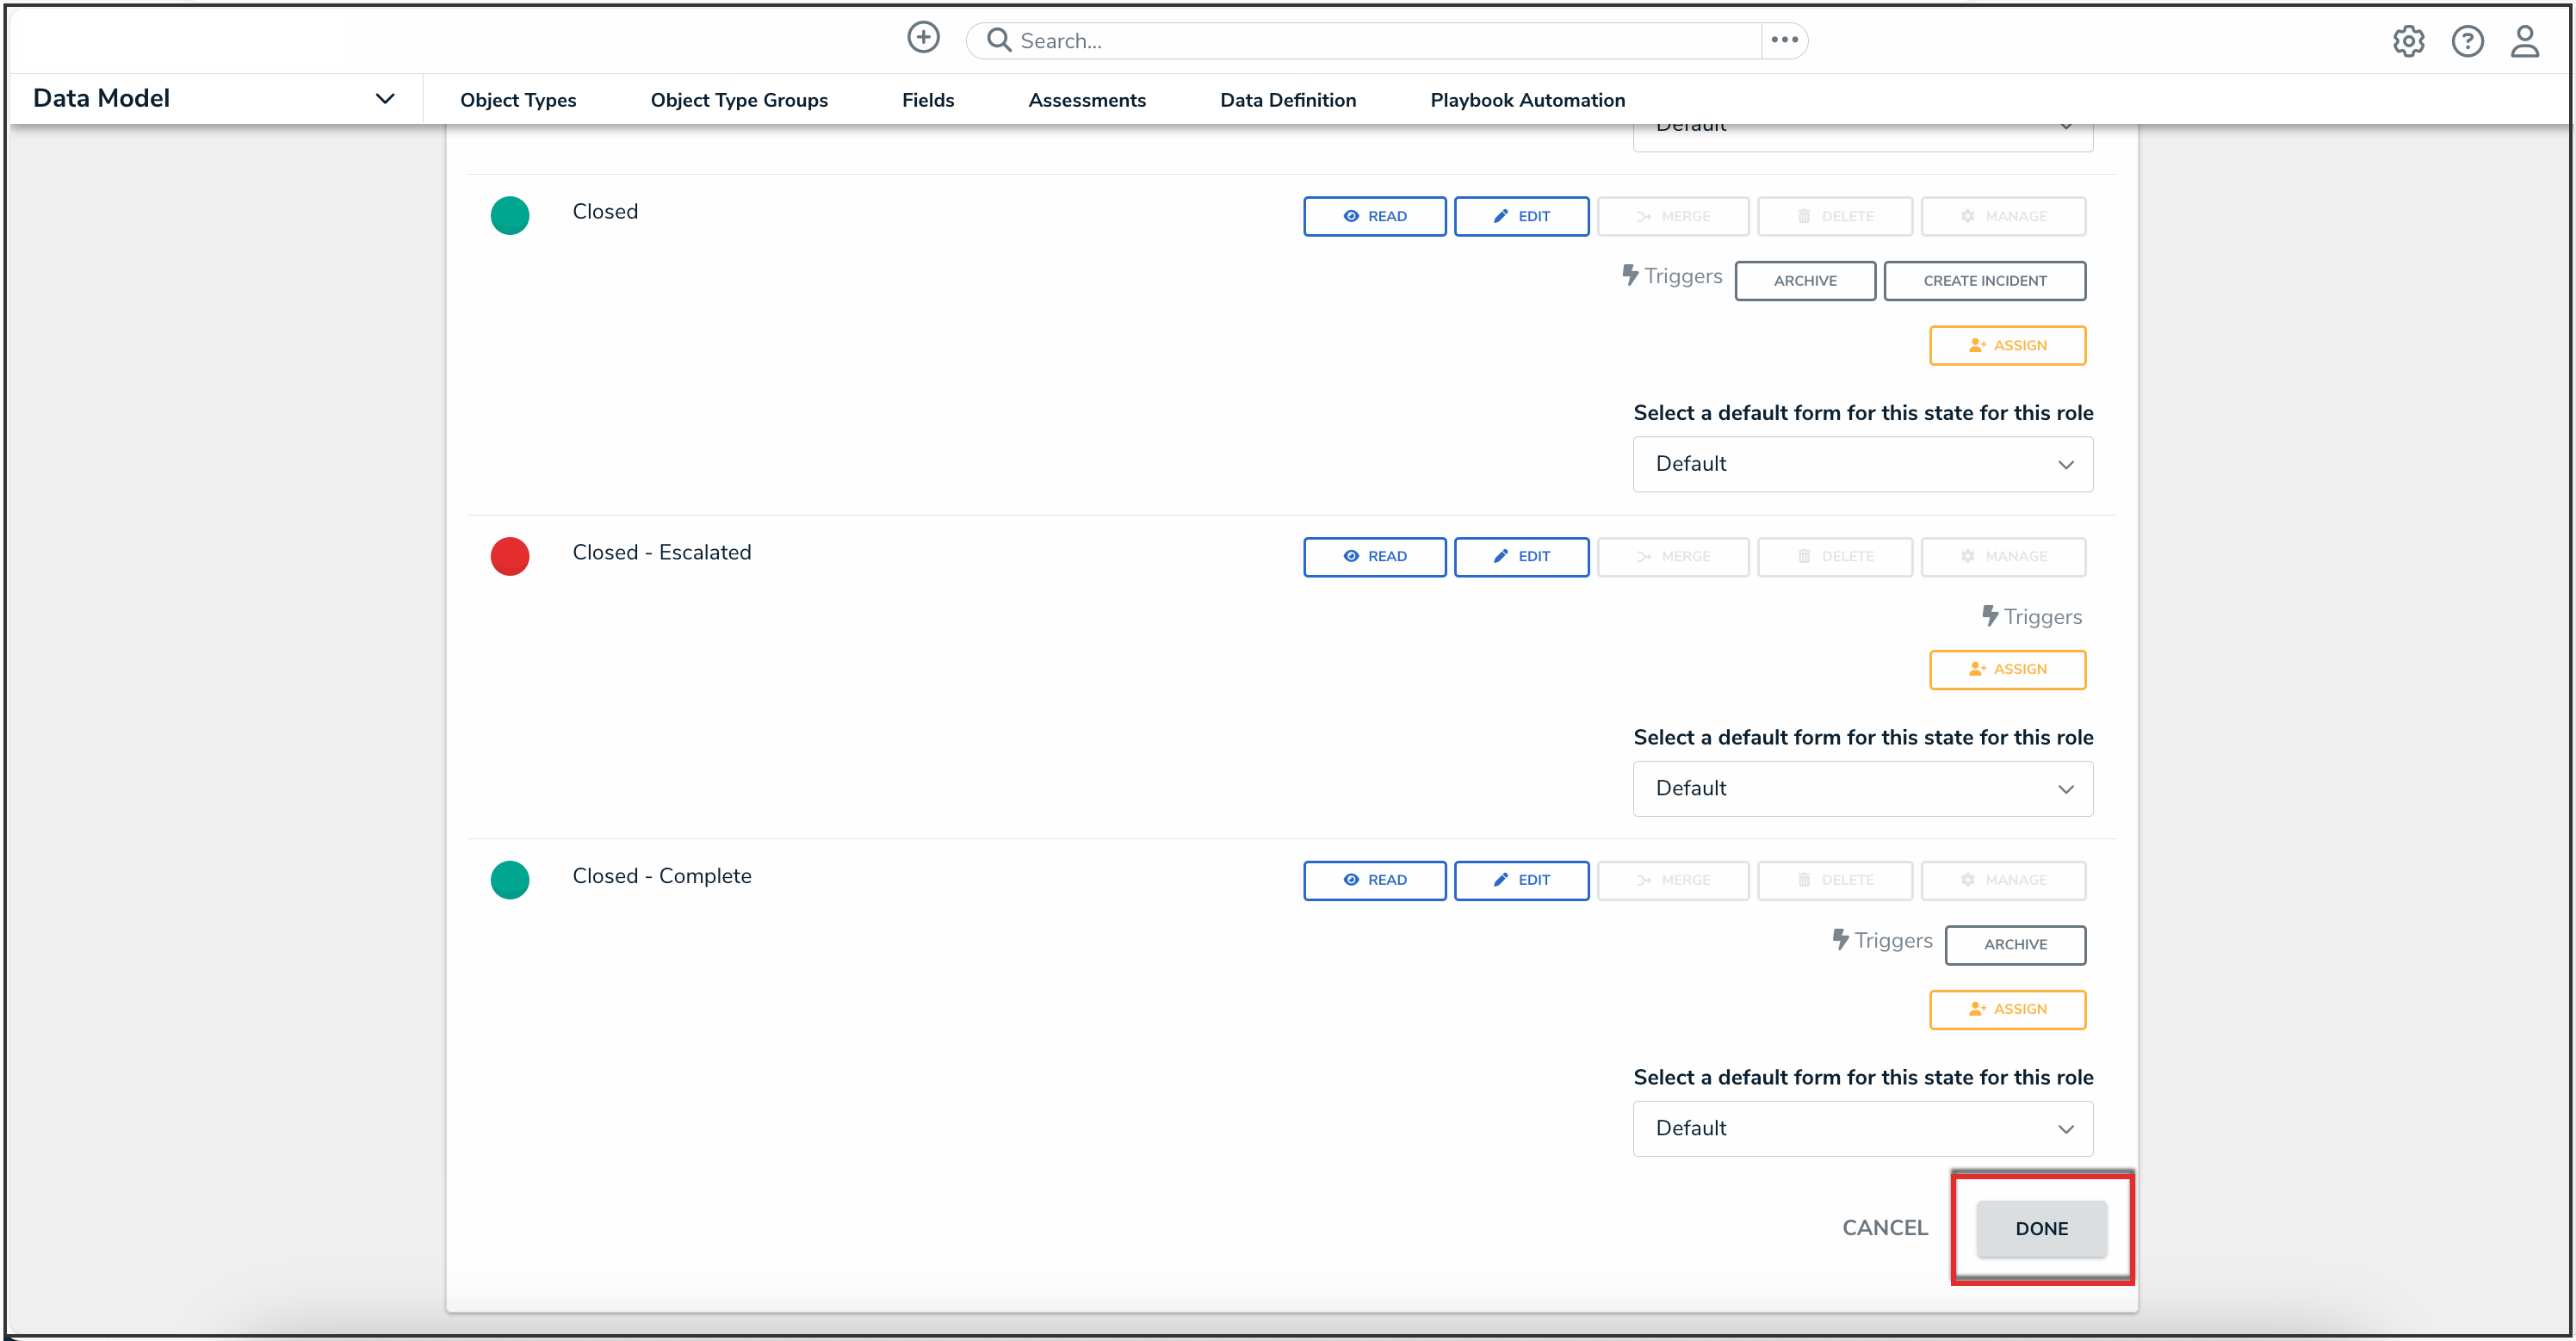Switch to the Object Types tab
The height and width of the screenshot is (1341, 2576).
tap(518, 100)
